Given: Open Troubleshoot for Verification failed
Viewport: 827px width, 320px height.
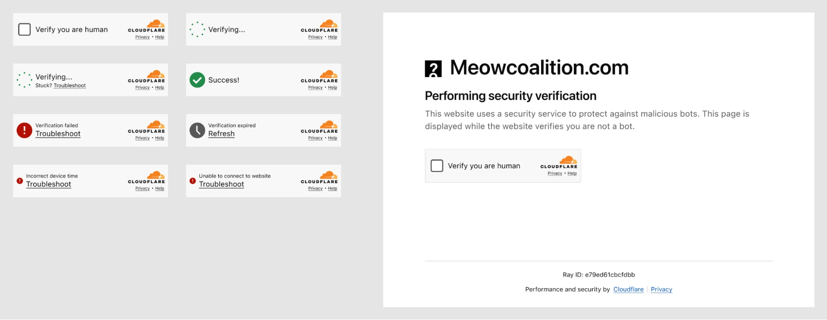Looking at the screenshot, I should (58, 134).
